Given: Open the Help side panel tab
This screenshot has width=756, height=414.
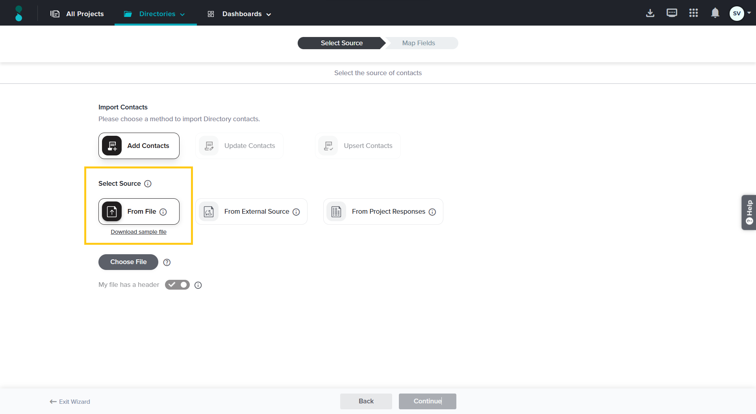Looking at the screenshot, I should tap(749, 213).
